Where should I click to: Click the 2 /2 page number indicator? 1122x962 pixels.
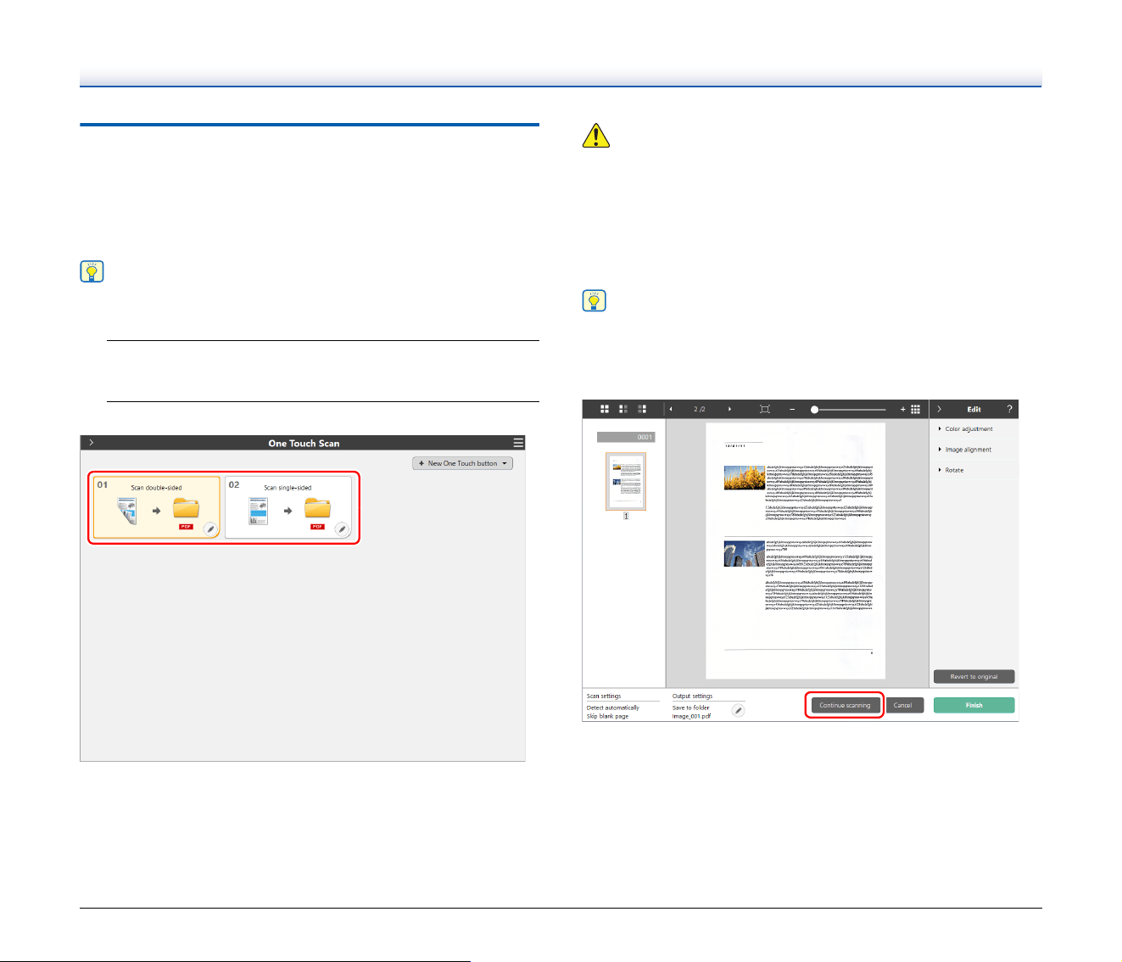tap(700, 409)
